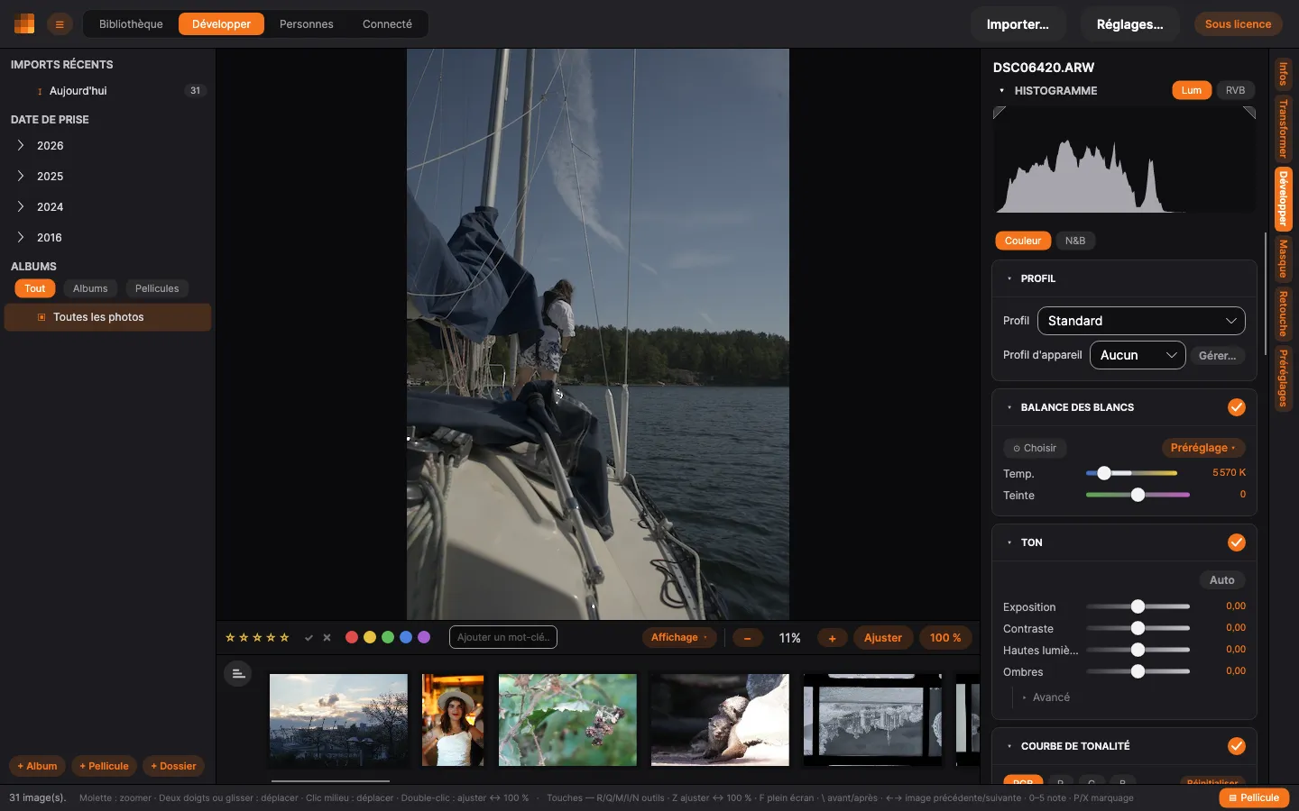Open the Profil d'appareil Aucun dropdown
The image size is (1299, 811).
coord(1138,355)
